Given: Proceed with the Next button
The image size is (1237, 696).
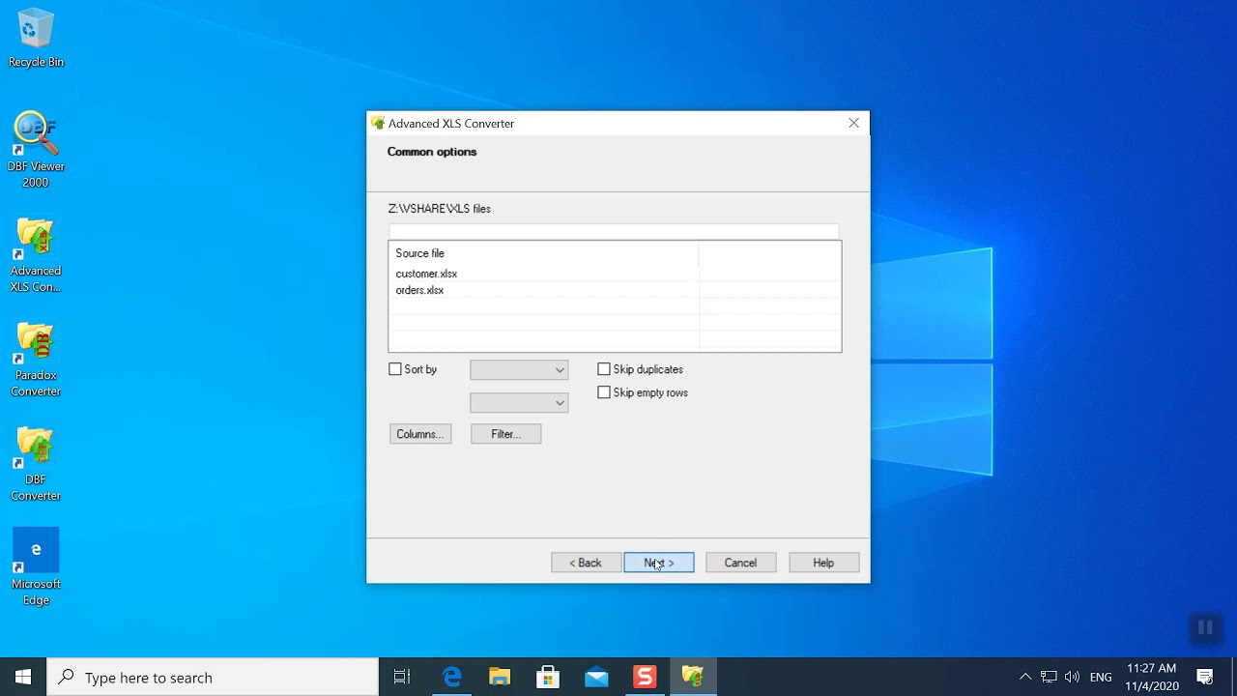Looking at the screenshot, I should [659, 563].
